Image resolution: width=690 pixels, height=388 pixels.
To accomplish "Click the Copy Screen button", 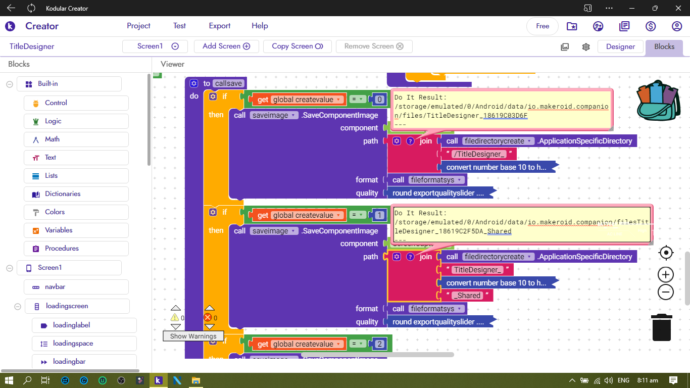I will tap(298, 46).
